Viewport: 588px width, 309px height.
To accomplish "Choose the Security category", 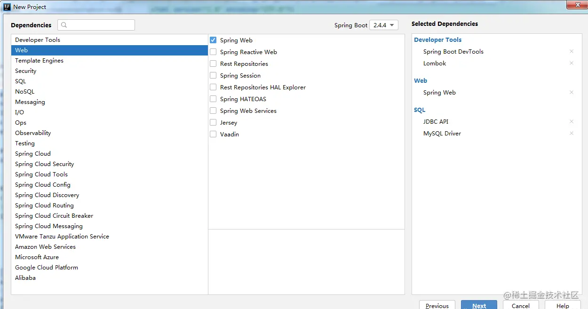I will click(109, 71).
